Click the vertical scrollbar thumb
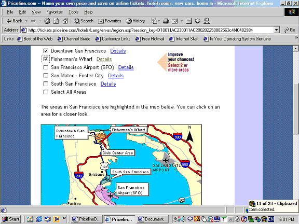Image resolution: width=299 pixels, height=224 pixels. pos(295,108)
